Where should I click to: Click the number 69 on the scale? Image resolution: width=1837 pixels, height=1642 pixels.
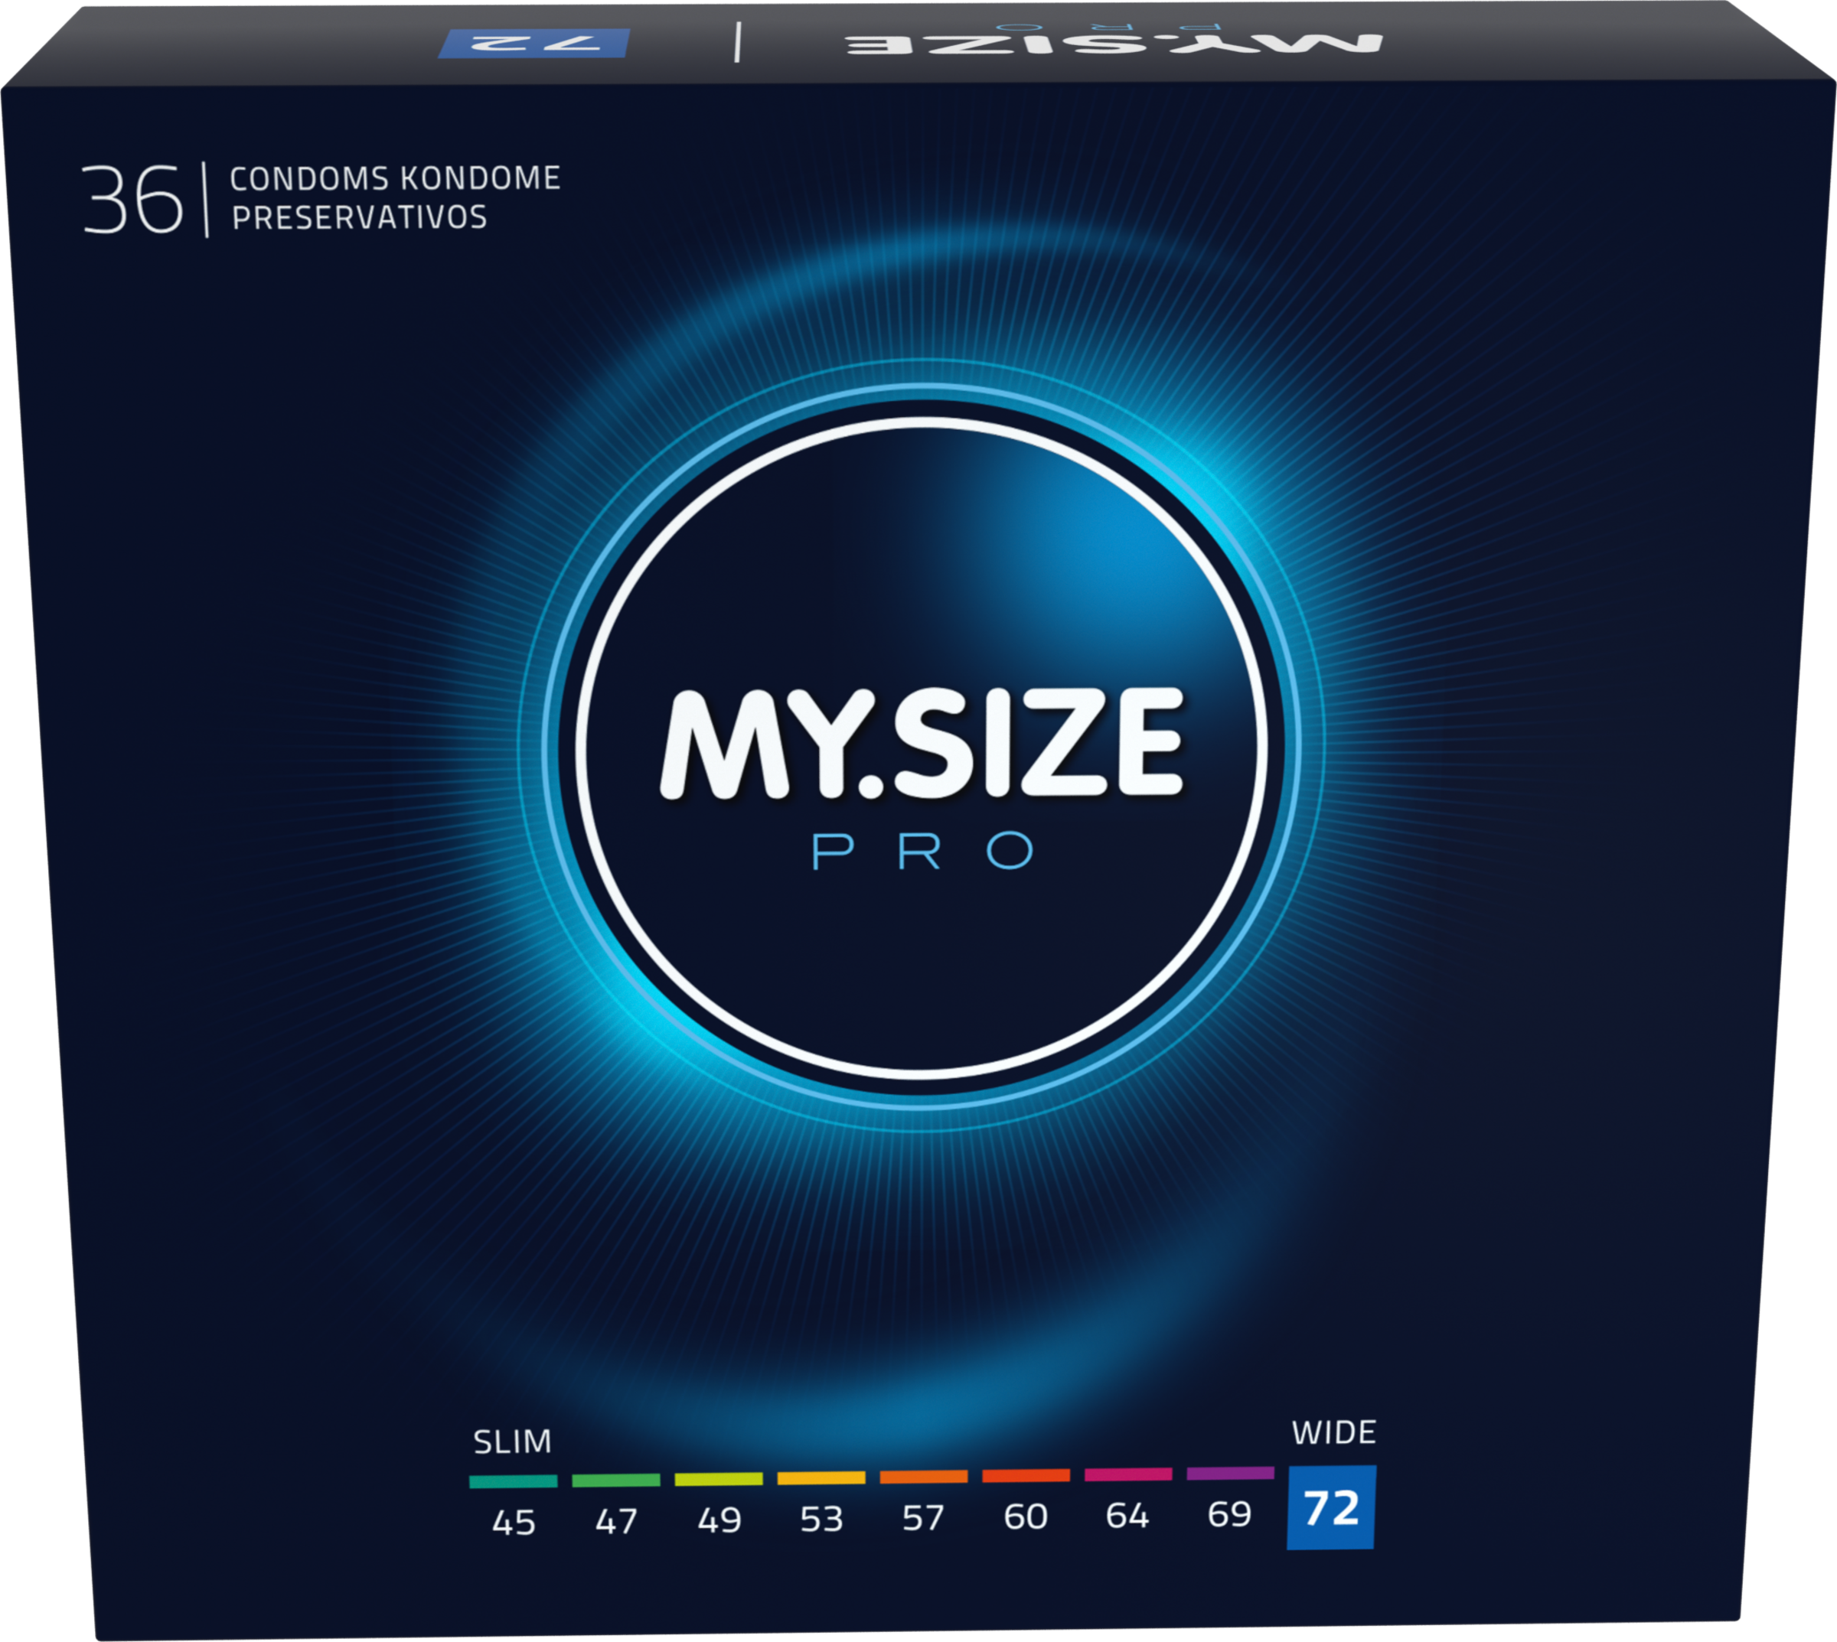[1229, 1515]
